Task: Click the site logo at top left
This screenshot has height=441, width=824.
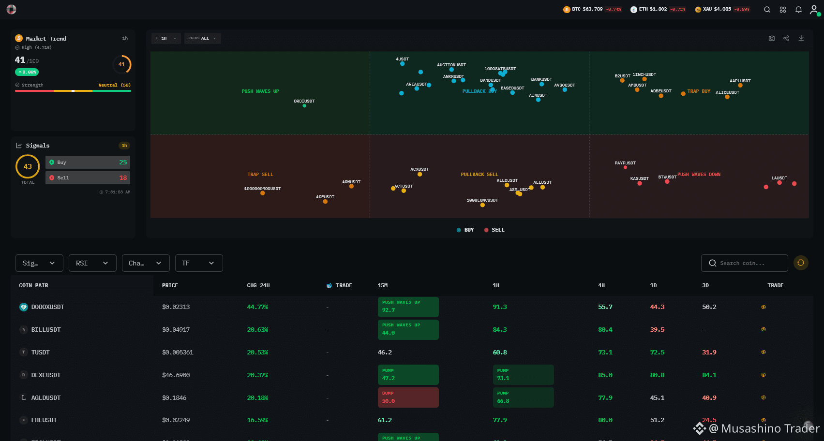Action: tap(11, 9)
